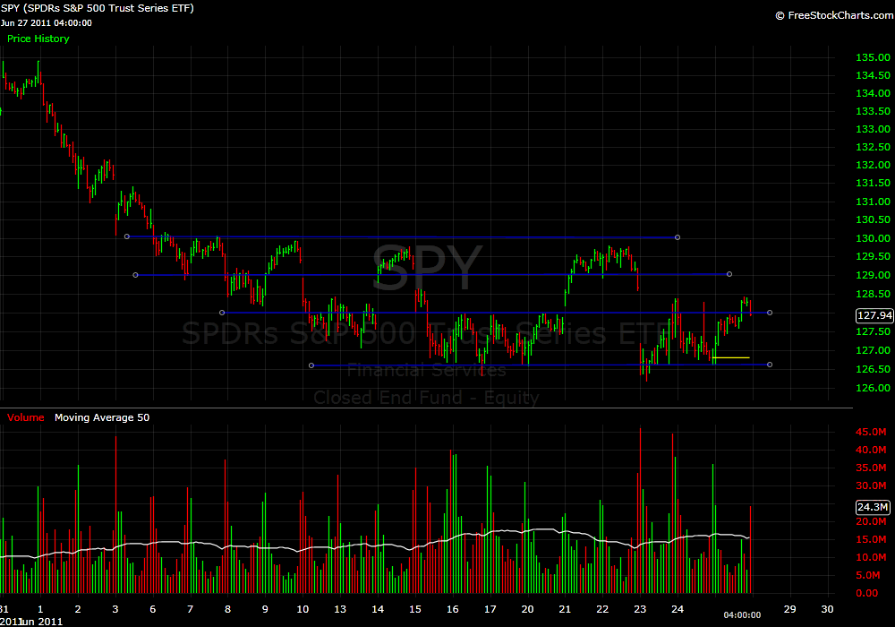
Task: Pick the left handle of the lowest blue trendline
Action: pos(311,365)
